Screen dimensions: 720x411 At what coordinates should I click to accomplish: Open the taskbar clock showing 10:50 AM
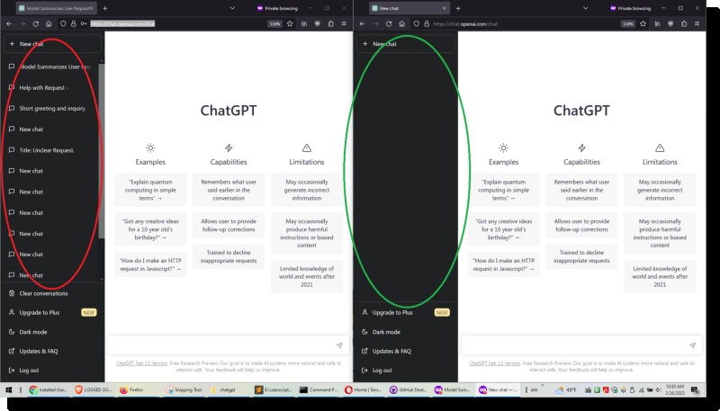coord(675,390)
